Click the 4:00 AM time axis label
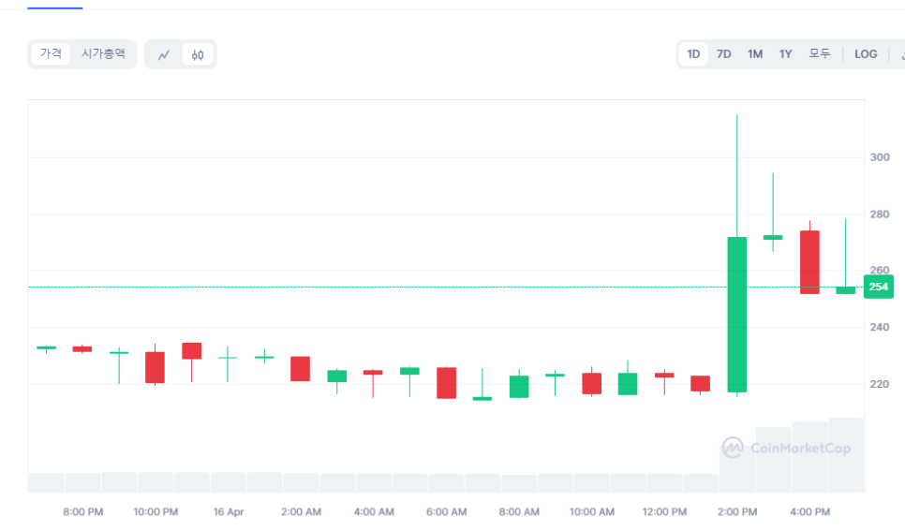The image size is (905, 531). pos(374,512)
